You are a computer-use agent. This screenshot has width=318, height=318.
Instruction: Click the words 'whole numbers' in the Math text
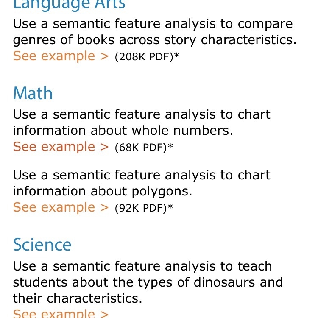(x=182, y=130)
